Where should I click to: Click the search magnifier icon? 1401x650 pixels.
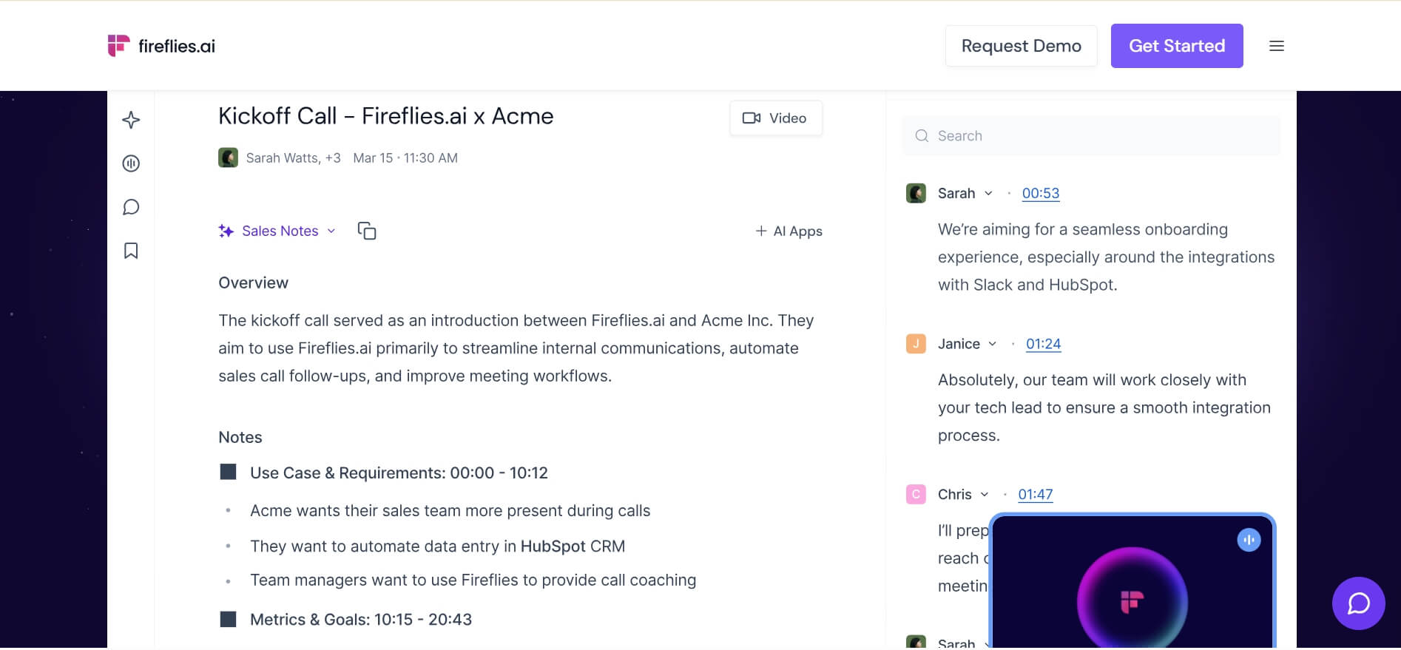pyautogui.click(x=922, y=136)
